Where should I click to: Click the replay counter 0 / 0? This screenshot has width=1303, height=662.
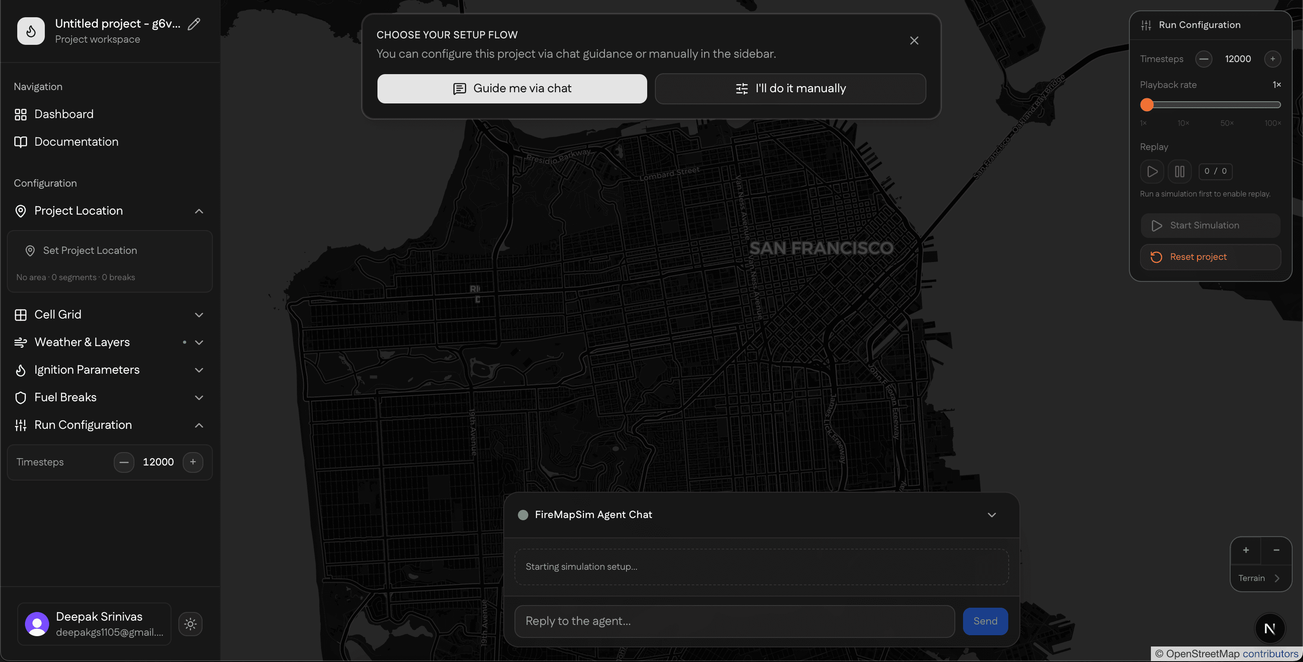click(1215, 172)
